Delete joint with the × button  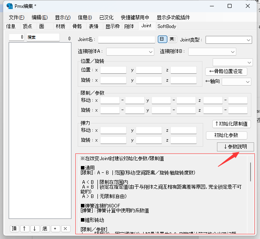point(65,229)
